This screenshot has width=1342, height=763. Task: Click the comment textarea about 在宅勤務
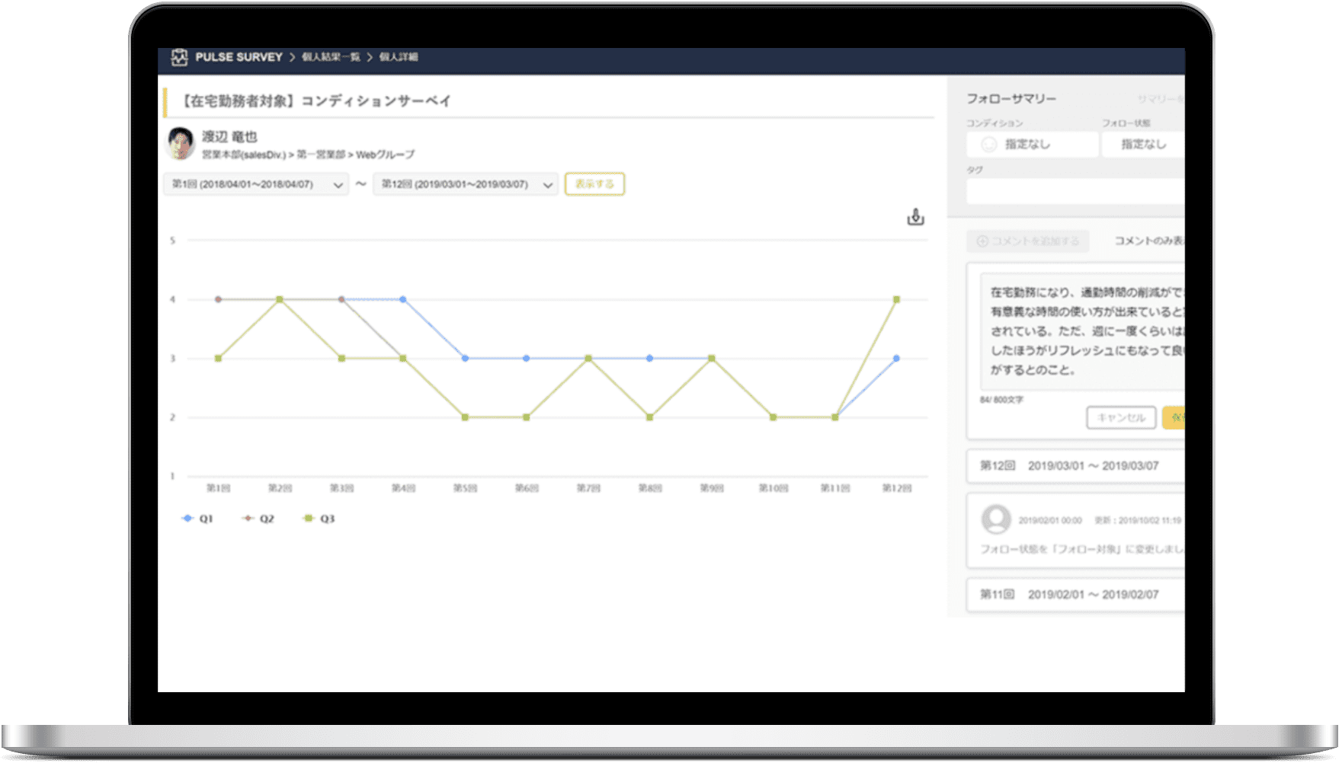1083,332
